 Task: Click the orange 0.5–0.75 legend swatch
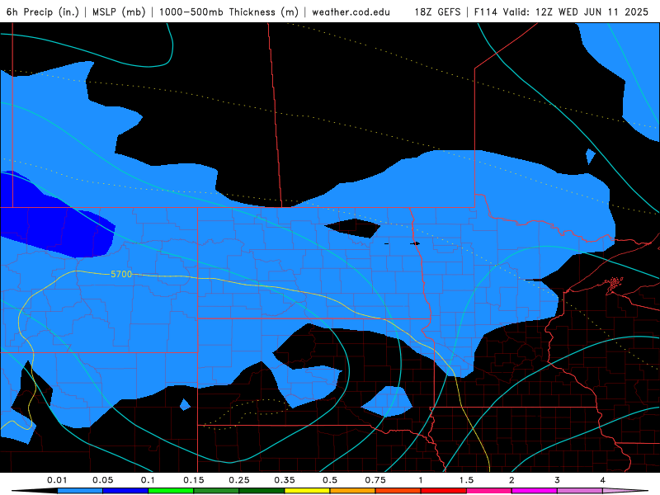click(x=353, y=491)
